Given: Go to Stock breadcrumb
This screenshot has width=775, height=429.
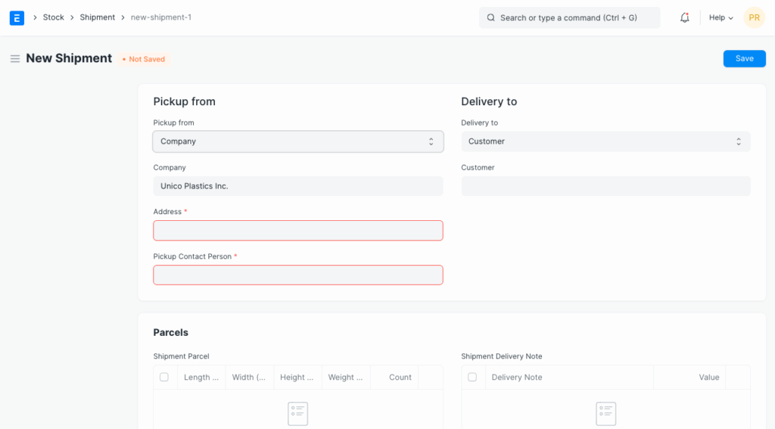Looking at the screenshot, I should click(53, 17).
